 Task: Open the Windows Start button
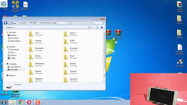pyautogui.click(x=4, y=102)
